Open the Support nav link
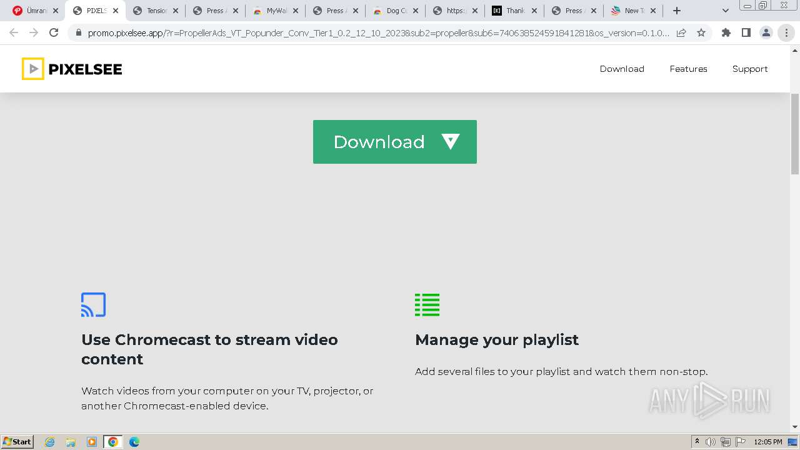The width and height of the screenshot is (800, 450). 750,69
